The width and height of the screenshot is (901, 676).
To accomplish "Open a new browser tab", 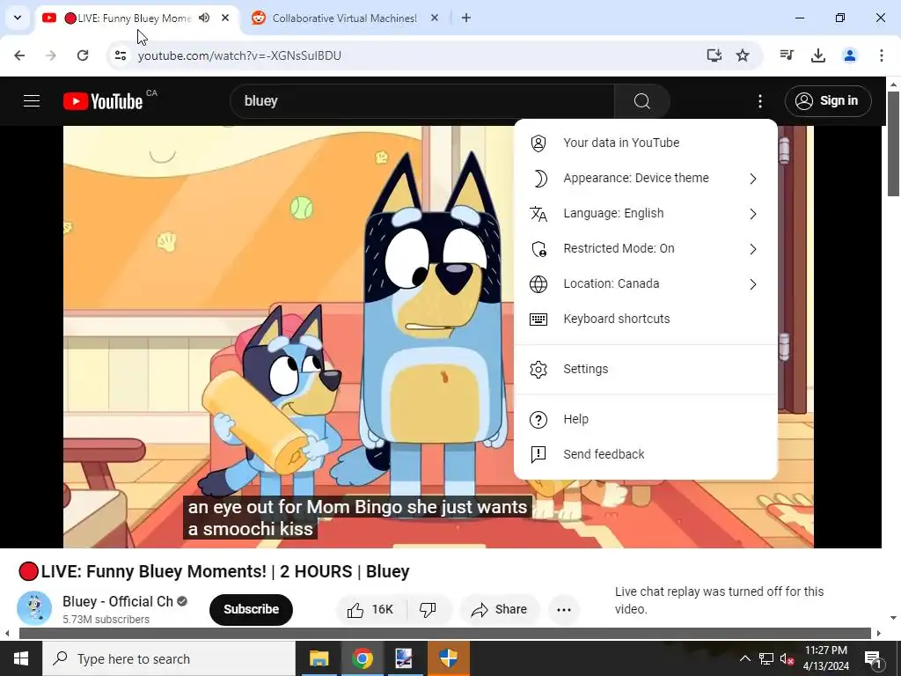I will pos(466,18).
